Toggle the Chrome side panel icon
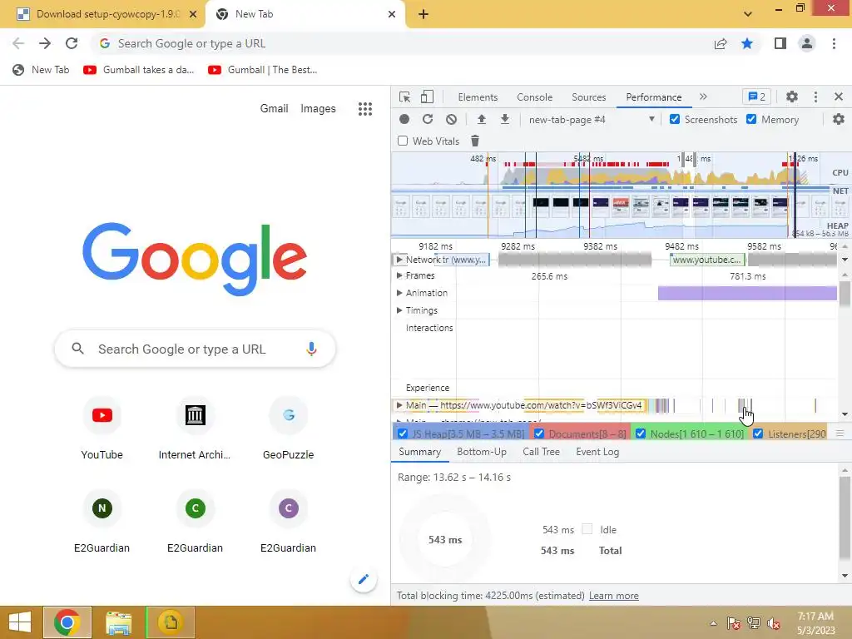852x639 pixels. (780, 43)
